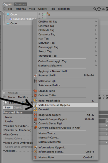The height and width of the screenshot is (163, 108).
Task: Click the lock icon in Attributi toolbar
Action: [99, 97]
